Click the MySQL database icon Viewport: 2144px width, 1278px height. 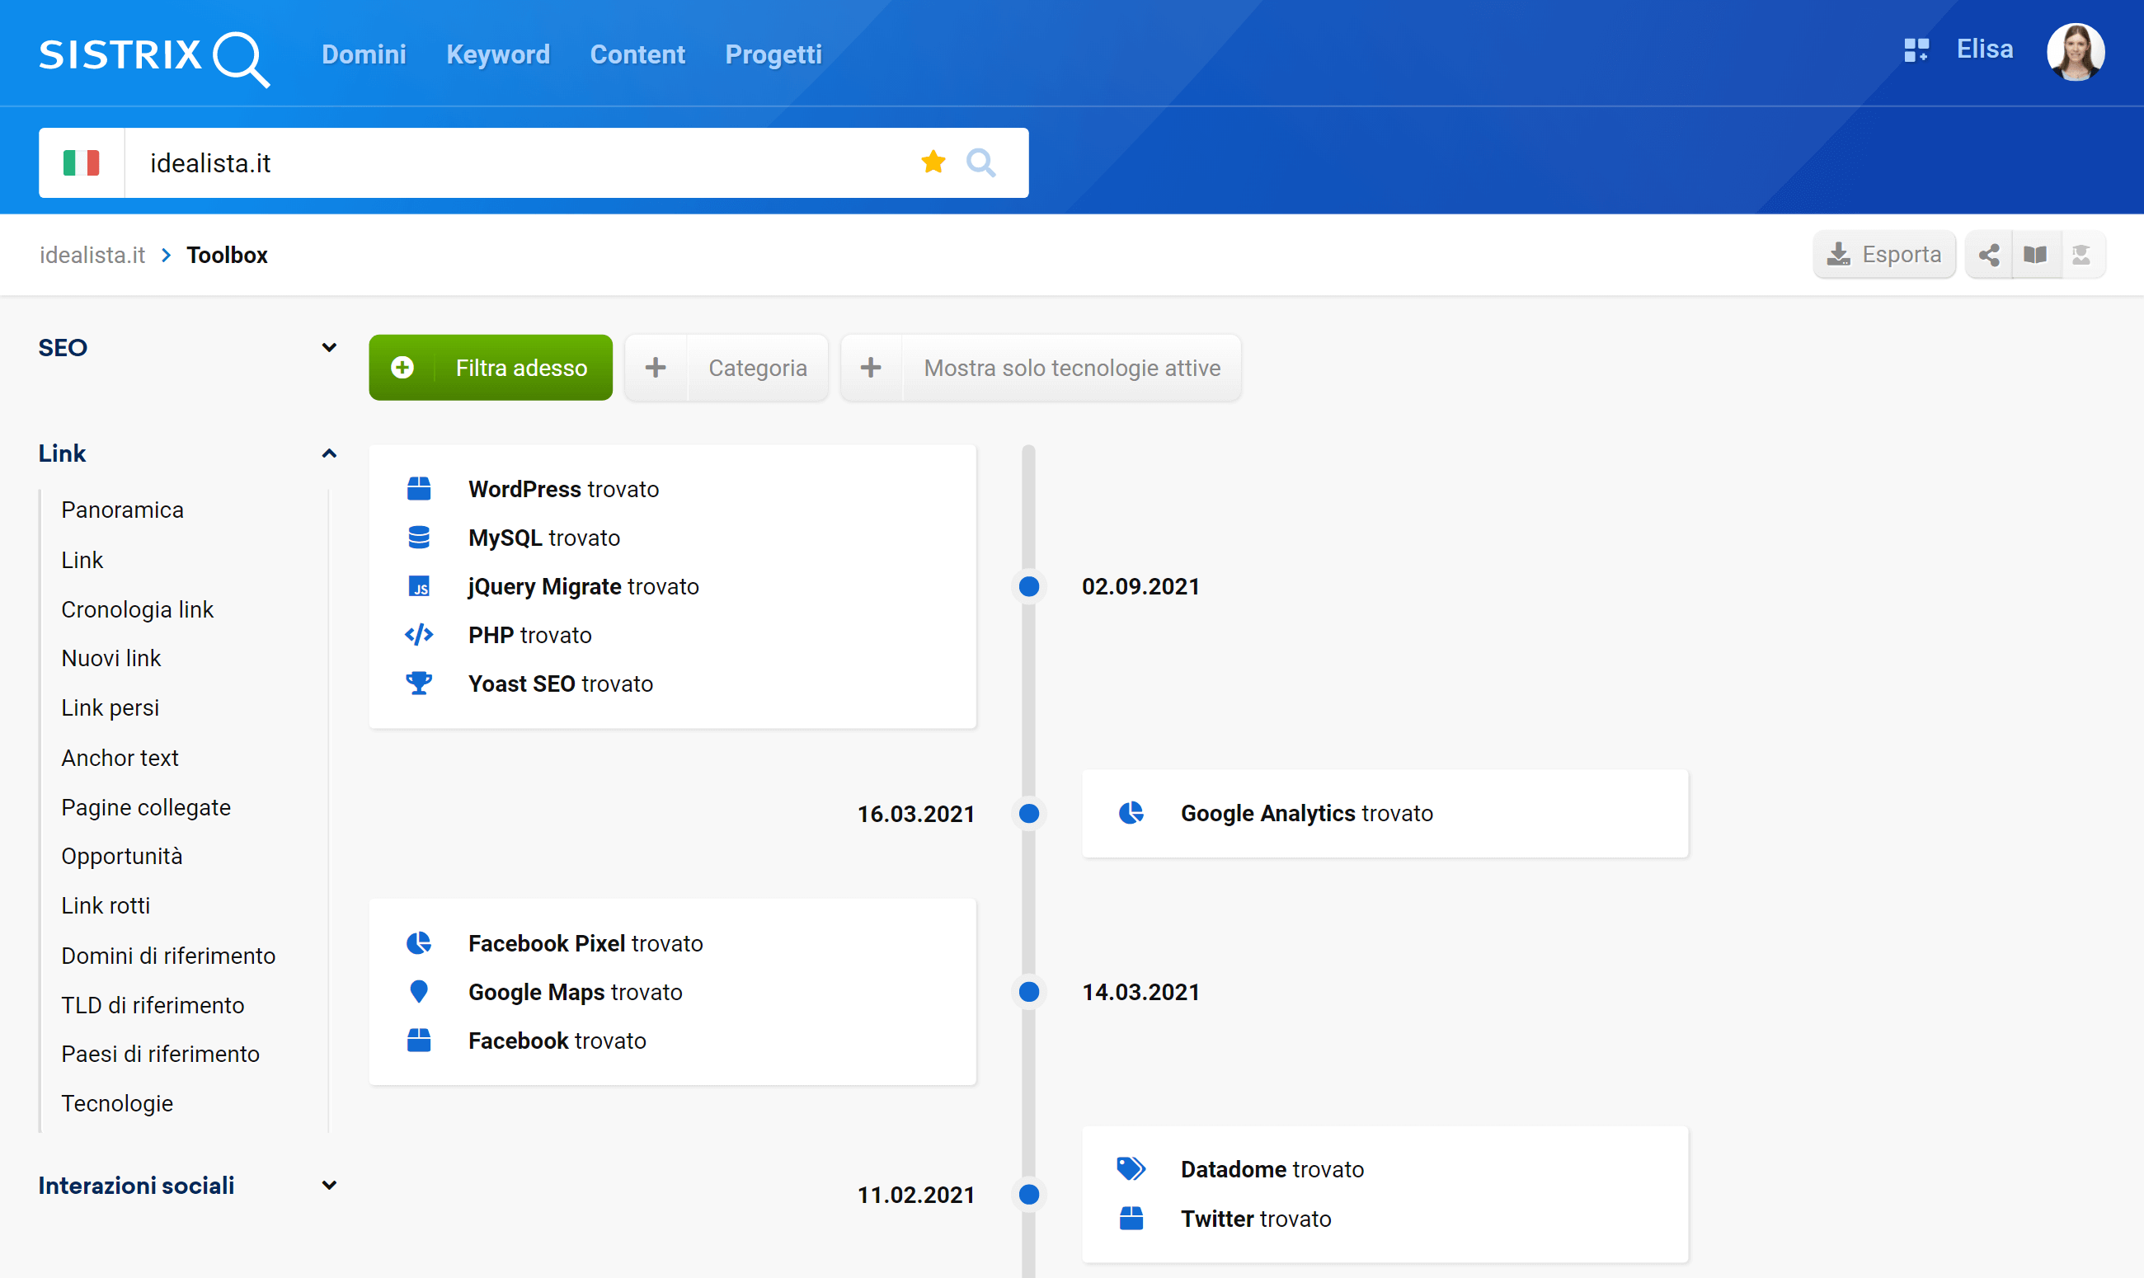(x=420, y=538)
